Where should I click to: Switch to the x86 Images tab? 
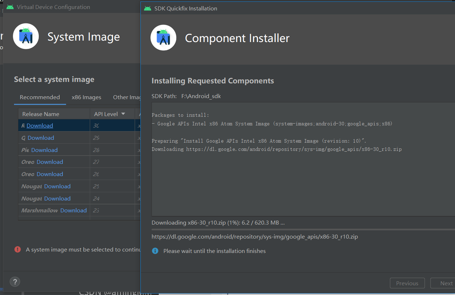pos(86,97)
